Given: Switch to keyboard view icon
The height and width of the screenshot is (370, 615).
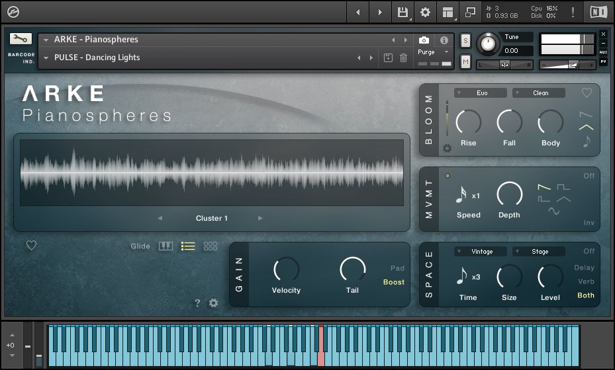Looking at the screenshot, I should click(166, 246).
